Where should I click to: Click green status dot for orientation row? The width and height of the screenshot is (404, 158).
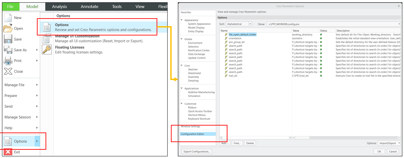[x=321, y=38]
